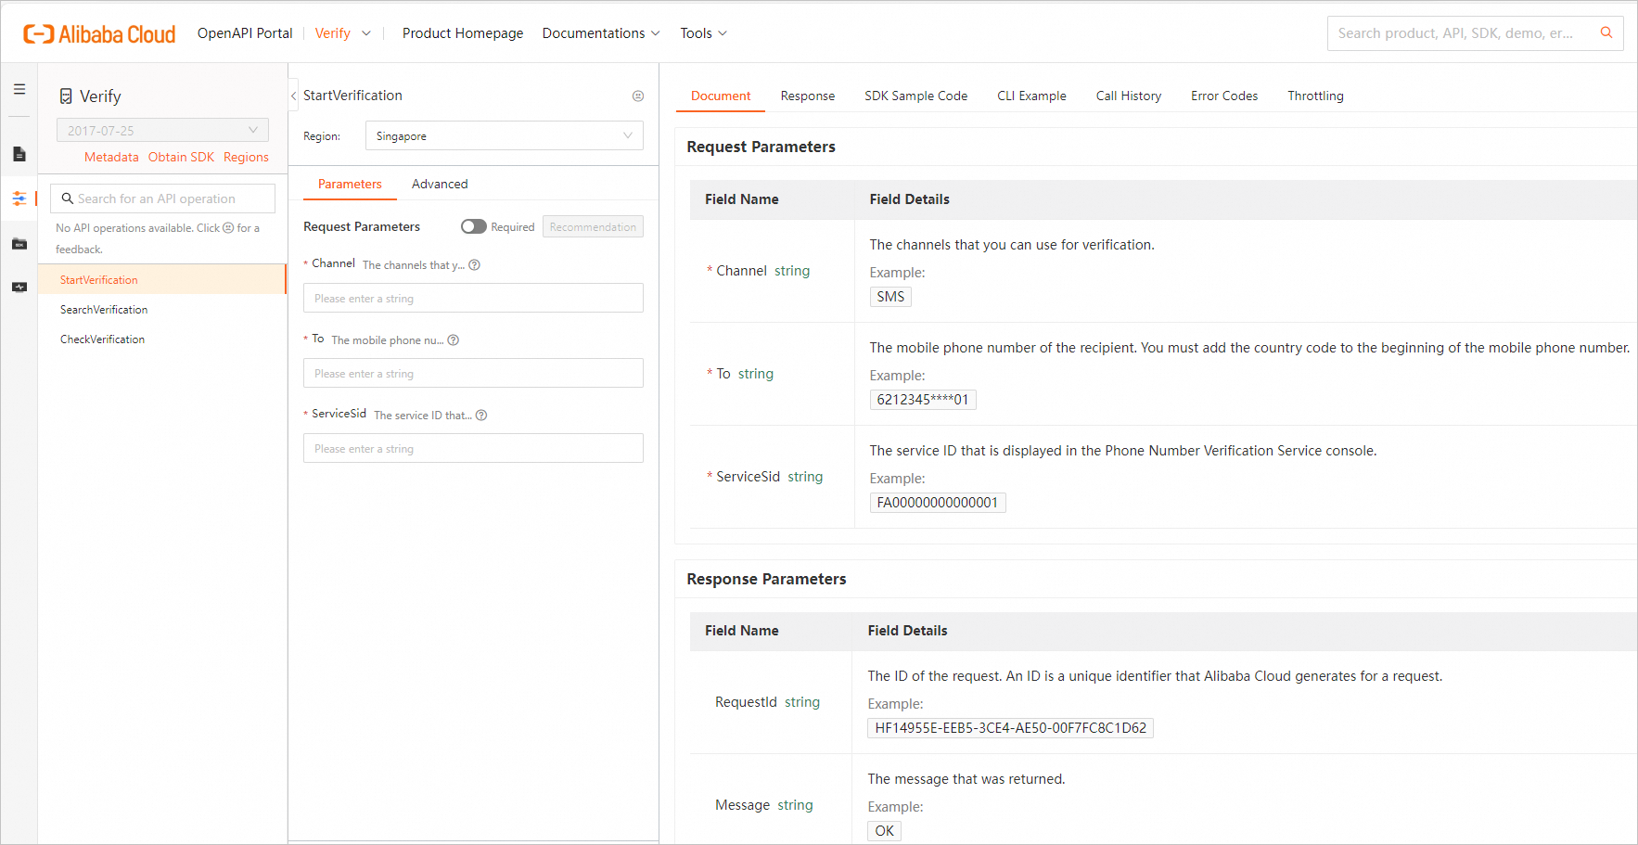Open the Error Codes tab

[1224, 96]
